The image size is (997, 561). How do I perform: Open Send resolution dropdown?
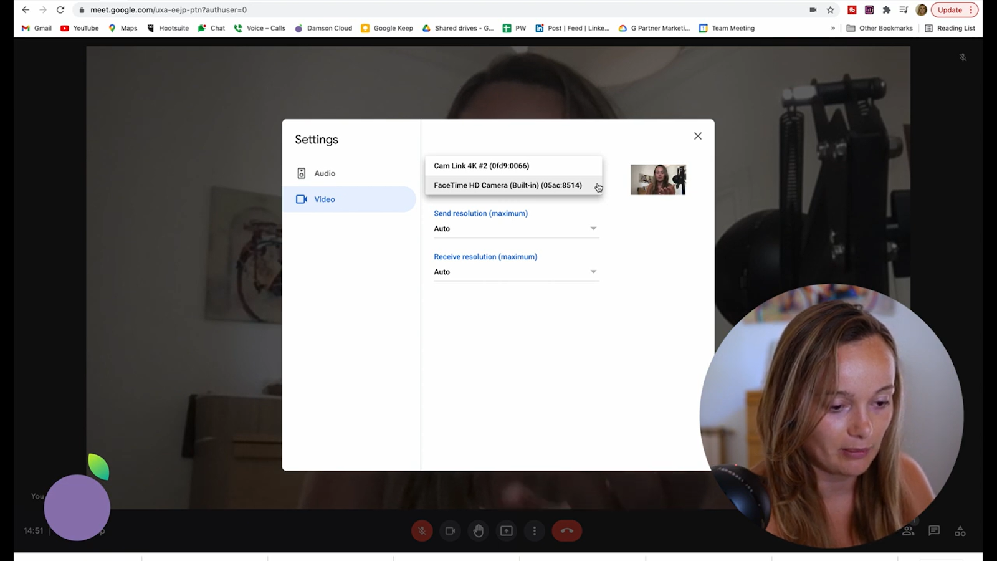[516, 229]
